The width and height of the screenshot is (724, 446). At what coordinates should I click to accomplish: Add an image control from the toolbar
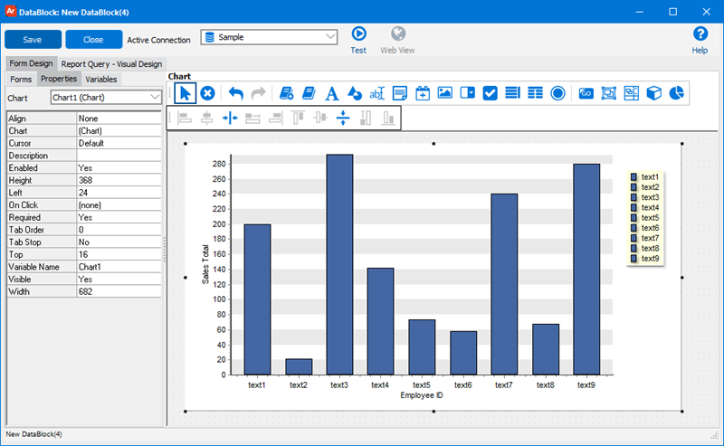[x=444, y=92]
